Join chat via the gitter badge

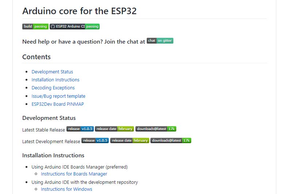tap(160, 41)
